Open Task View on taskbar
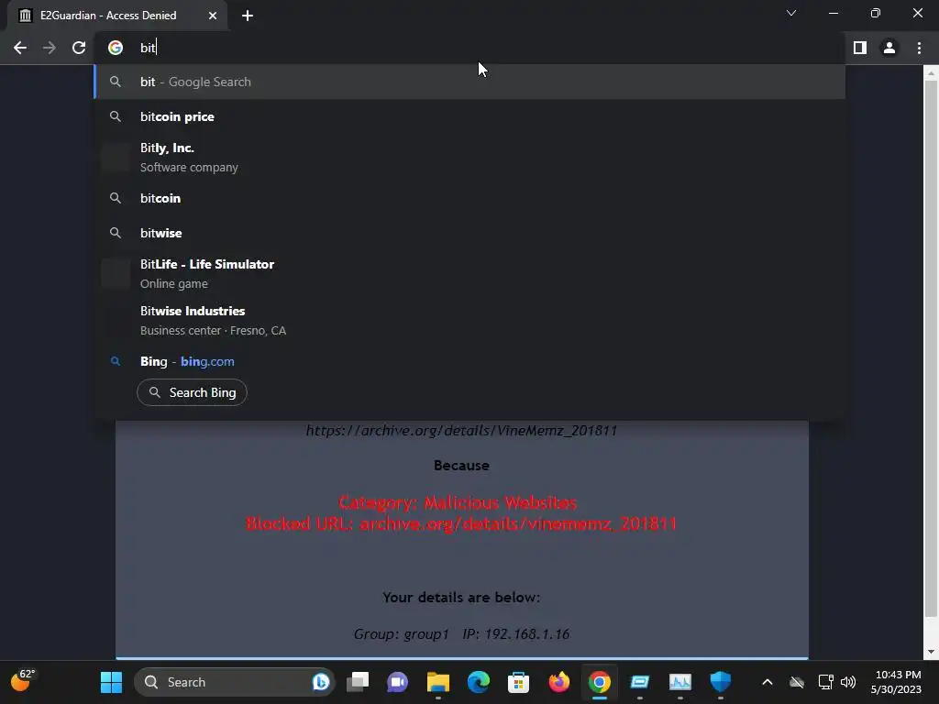This screenshot has height=704, width=939. click(x=359, y=682)
